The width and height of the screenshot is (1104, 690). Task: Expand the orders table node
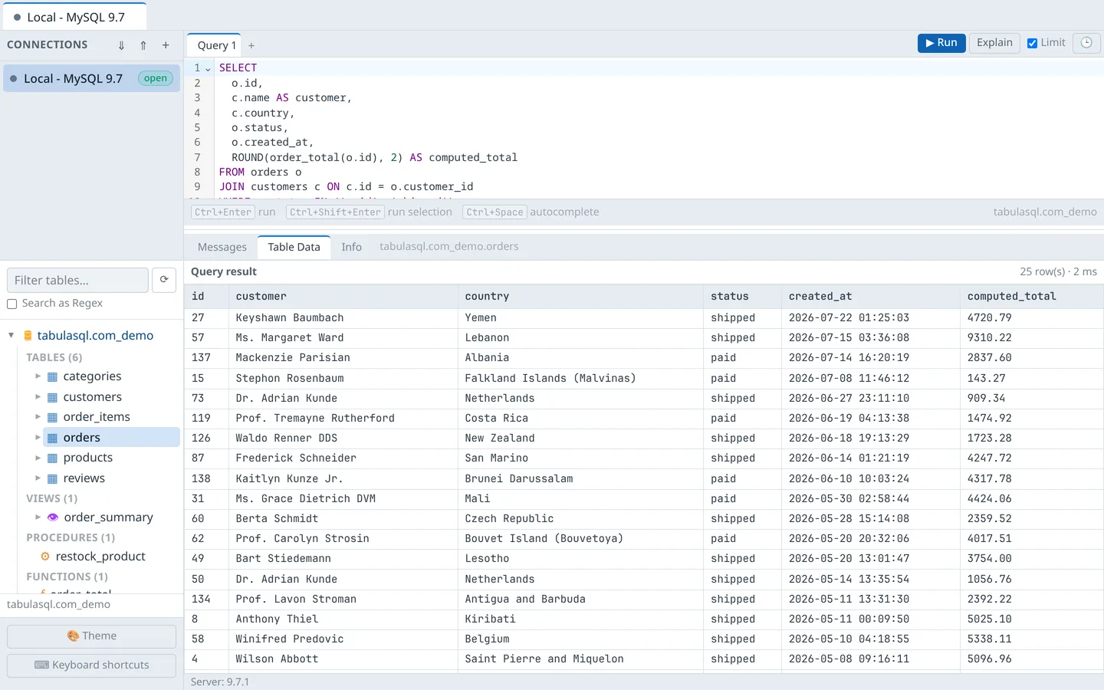[38, 438]
